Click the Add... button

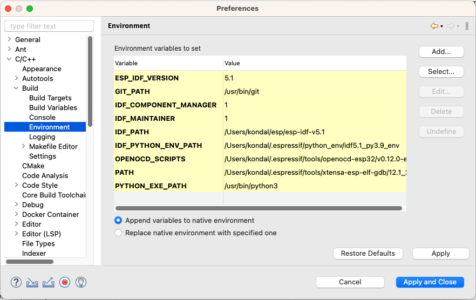tap(441, 52)
